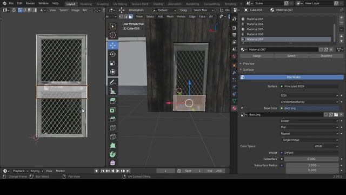Open the Mesh menu in 3D viewport
This screenshot has height=195, width=346.
[170, 17]
